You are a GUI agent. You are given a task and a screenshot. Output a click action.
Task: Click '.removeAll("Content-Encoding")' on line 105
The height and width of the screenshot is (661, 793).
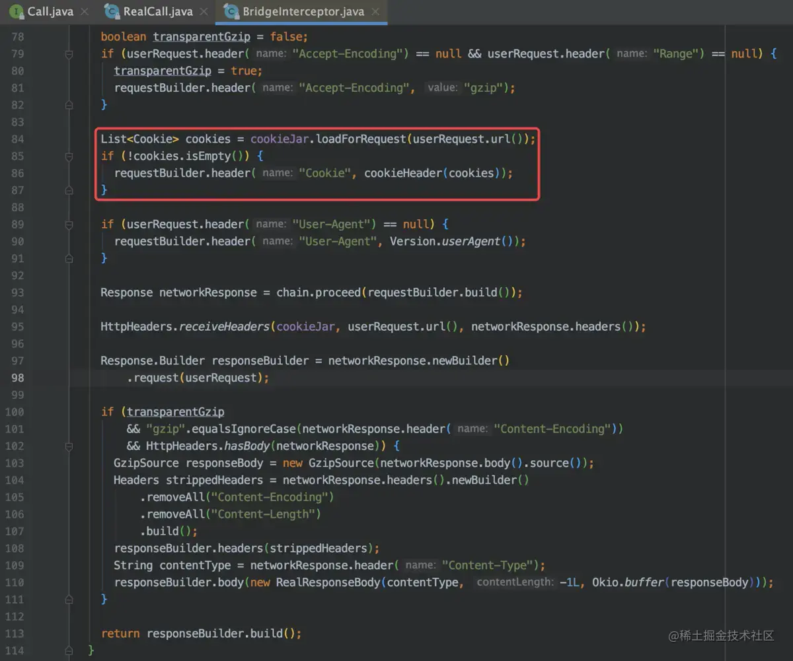pyautogui.click(x=237, y=497)
